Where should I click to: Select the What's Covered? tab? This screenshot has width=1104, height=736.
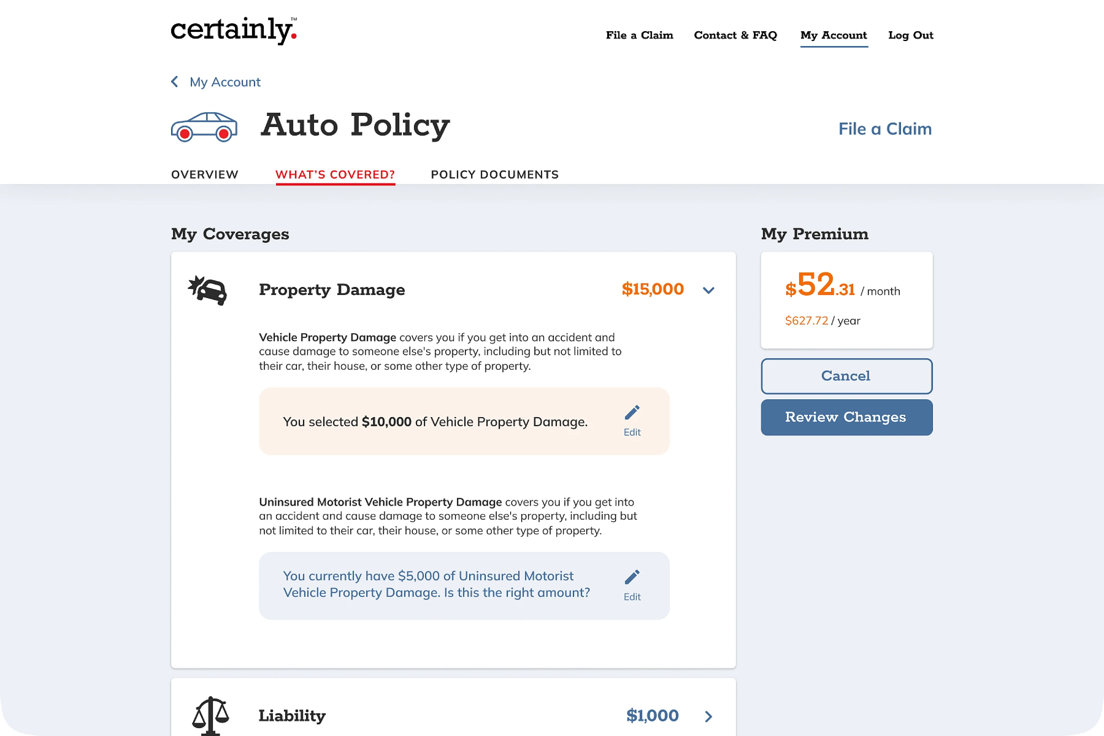[335, 175]
